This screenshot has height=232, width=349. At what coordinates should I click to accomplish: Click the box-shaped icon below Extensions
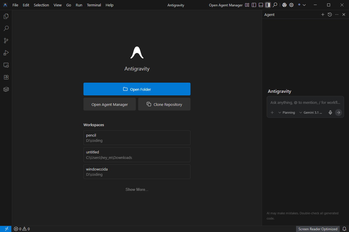6,90
